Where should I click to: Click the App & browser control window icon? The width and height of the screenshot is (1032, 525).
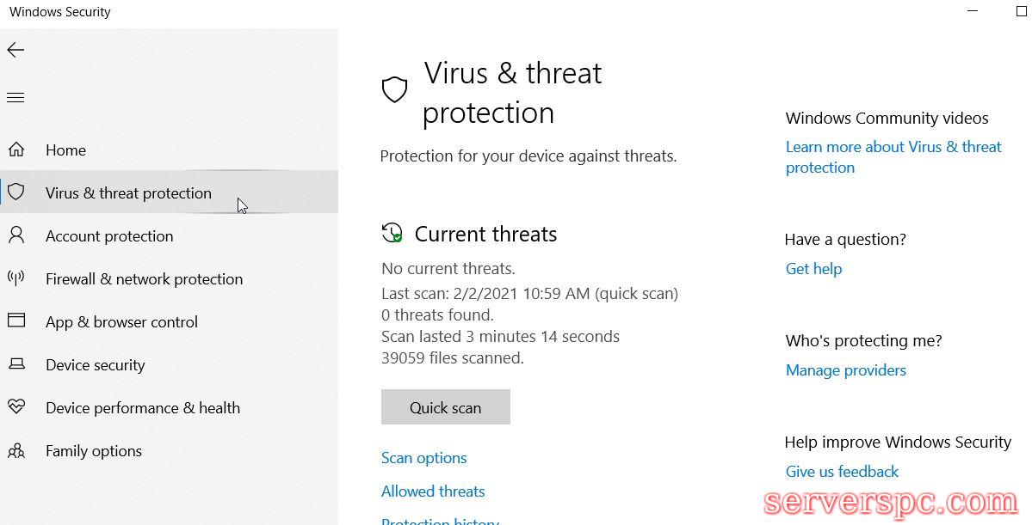point(15,321)
